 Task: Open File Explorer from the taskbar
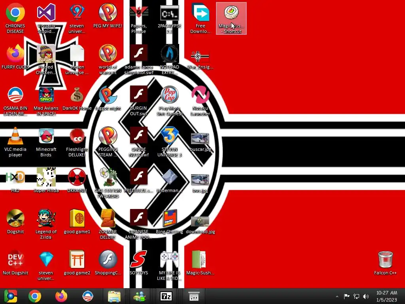coord(114,296)
